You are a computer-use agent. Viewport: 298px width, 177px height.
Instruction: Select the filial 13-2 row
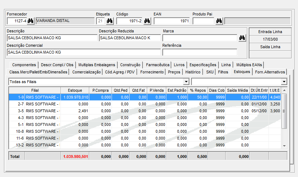tap(145, 145)
